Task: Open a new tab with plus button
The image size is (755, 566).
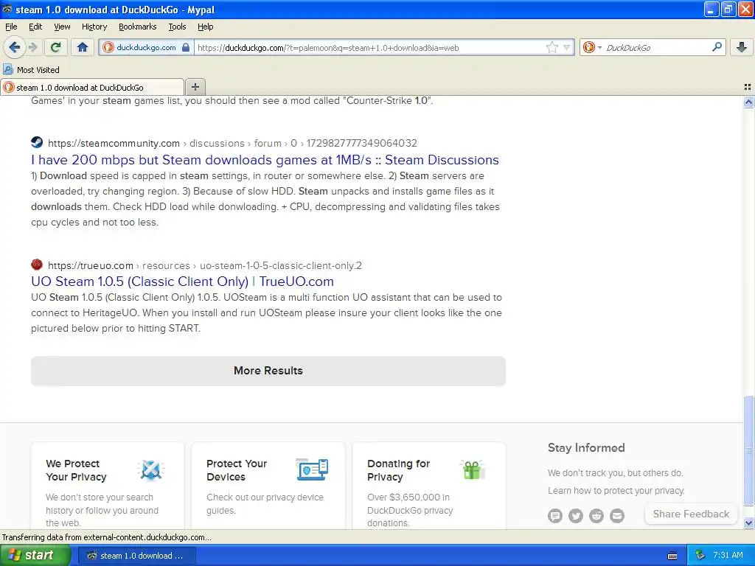Action: click(x=195, y=87)
